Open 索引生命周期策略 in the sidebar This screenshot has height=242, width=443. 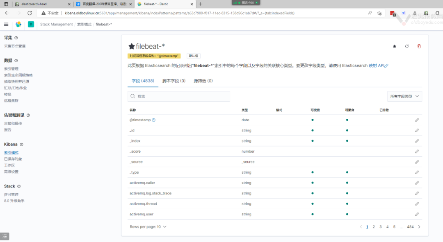tap(18, 75)
